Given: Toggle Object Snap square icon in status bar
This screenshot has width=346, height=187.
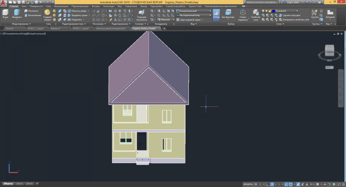Looking at the screenshot, I should (x=291, y=184).
